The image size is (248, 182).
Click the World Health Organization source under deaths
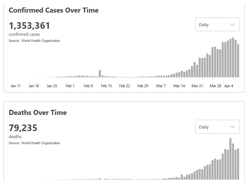coord(41,143)
